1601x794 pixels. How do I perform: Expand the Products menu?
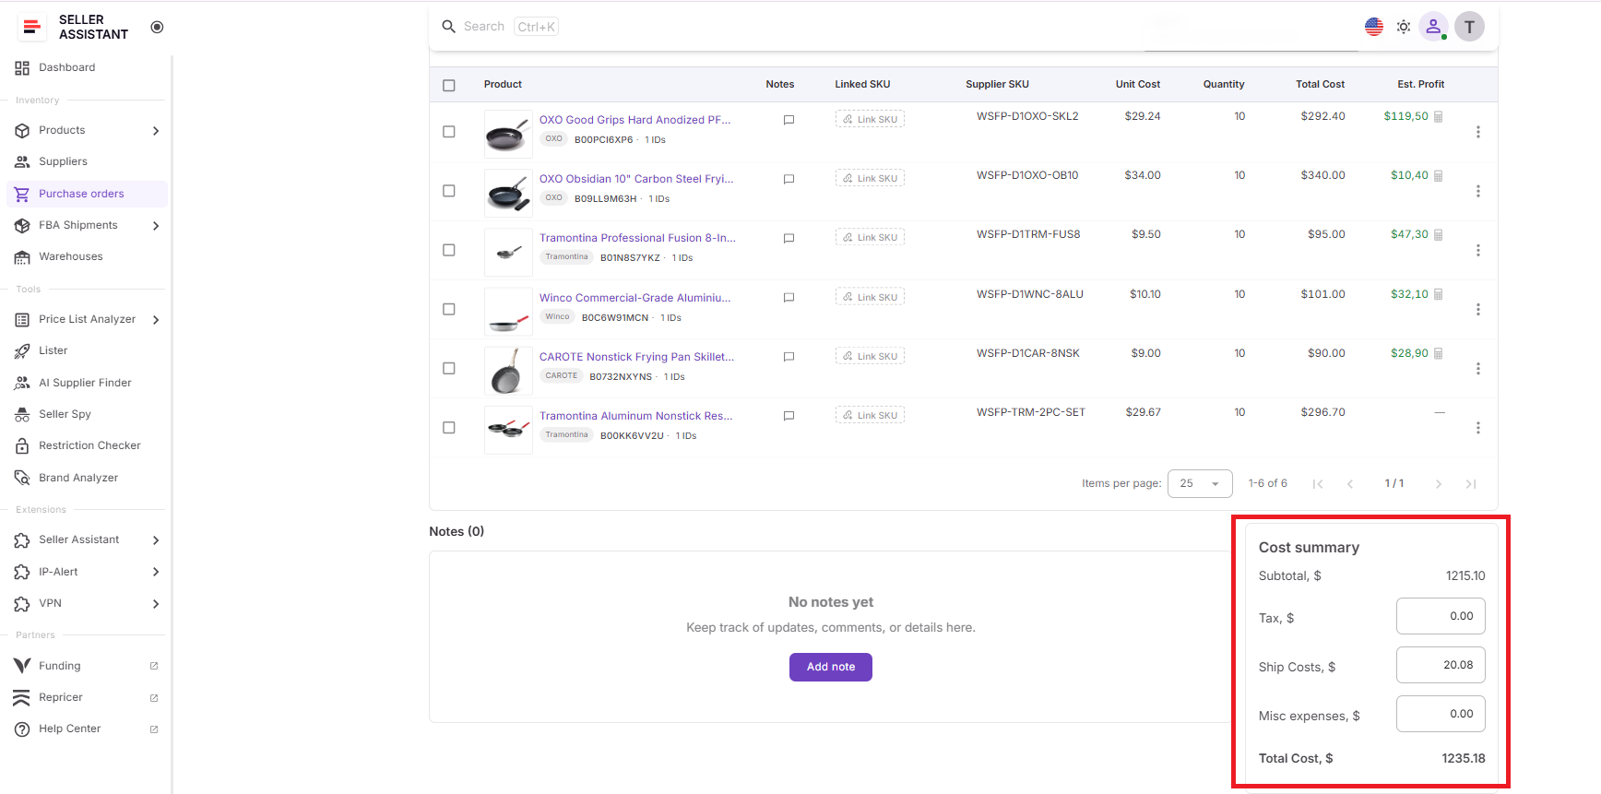coord(88,130)
